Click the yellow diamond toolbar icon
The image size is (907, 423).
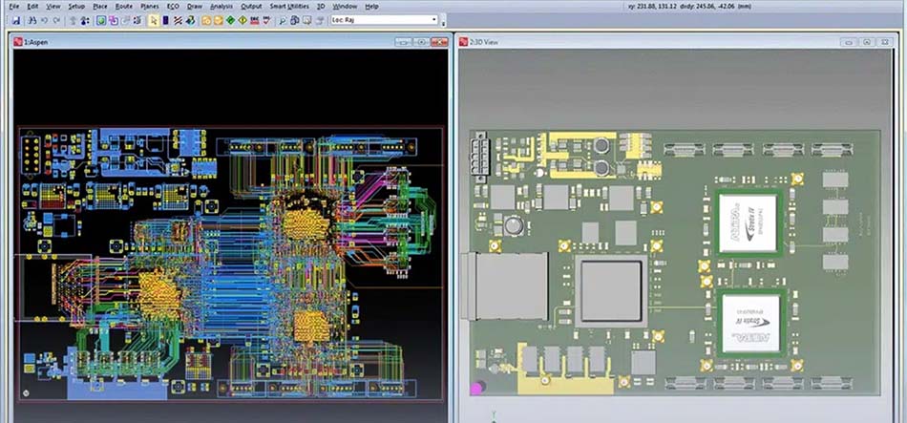[x=243, y=20]
